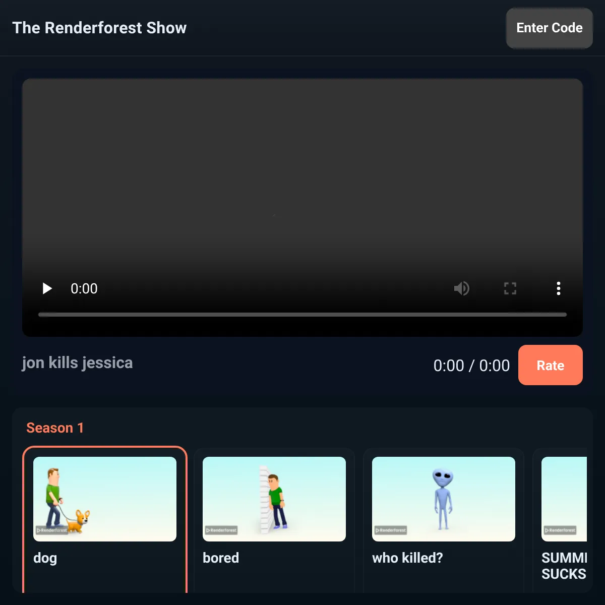Click the Enter Code button

click(550, 28)
